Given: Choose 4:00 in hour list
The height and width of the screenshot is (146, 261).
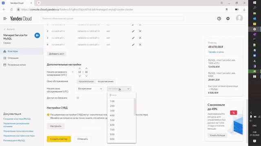Looking at the screenshot, I should (x=121, y=115).
